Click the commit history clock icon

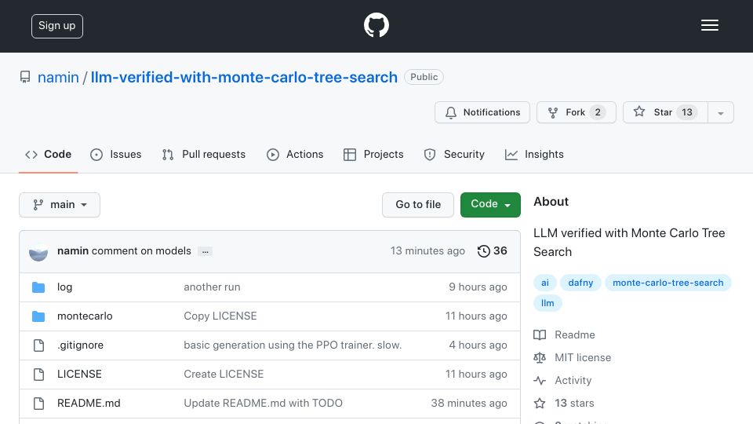tap(484, 251)
